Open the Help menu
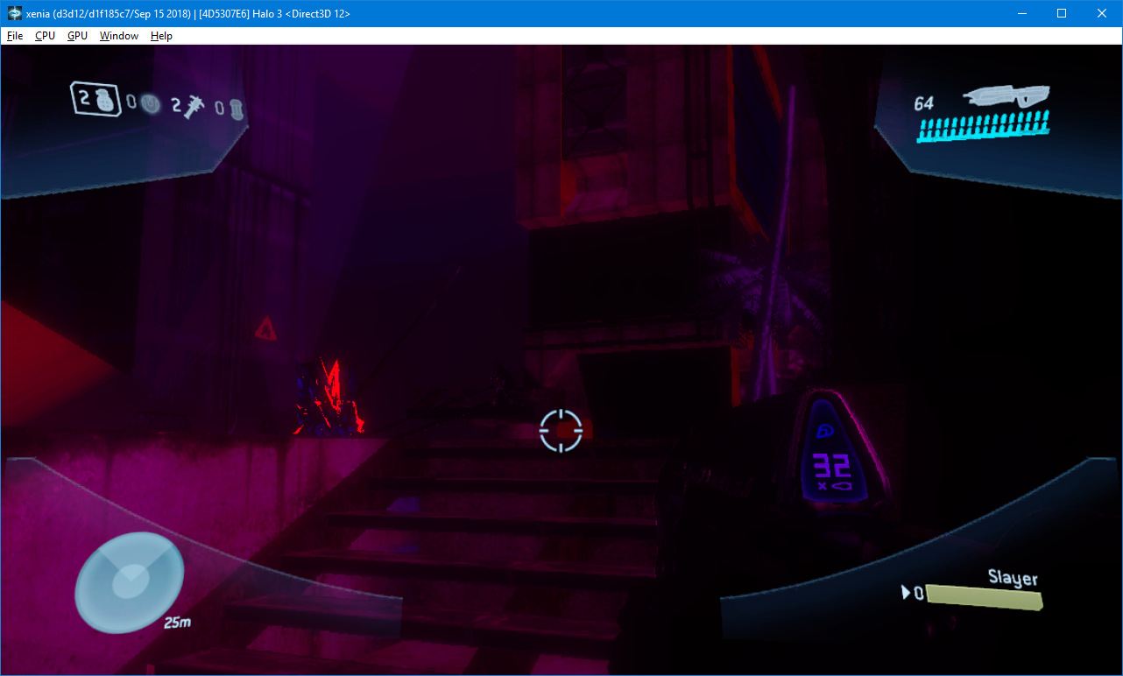The width and height of the screenshot is (1123, 676). click(161, 36)
